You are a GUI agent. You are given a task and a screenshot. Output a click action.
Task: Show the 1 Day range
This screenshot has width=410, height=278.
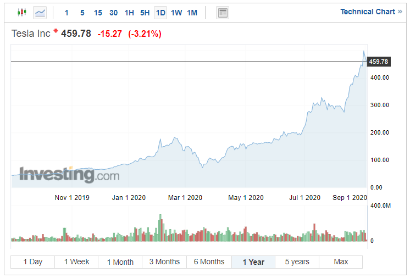click(x=32, y=262)
